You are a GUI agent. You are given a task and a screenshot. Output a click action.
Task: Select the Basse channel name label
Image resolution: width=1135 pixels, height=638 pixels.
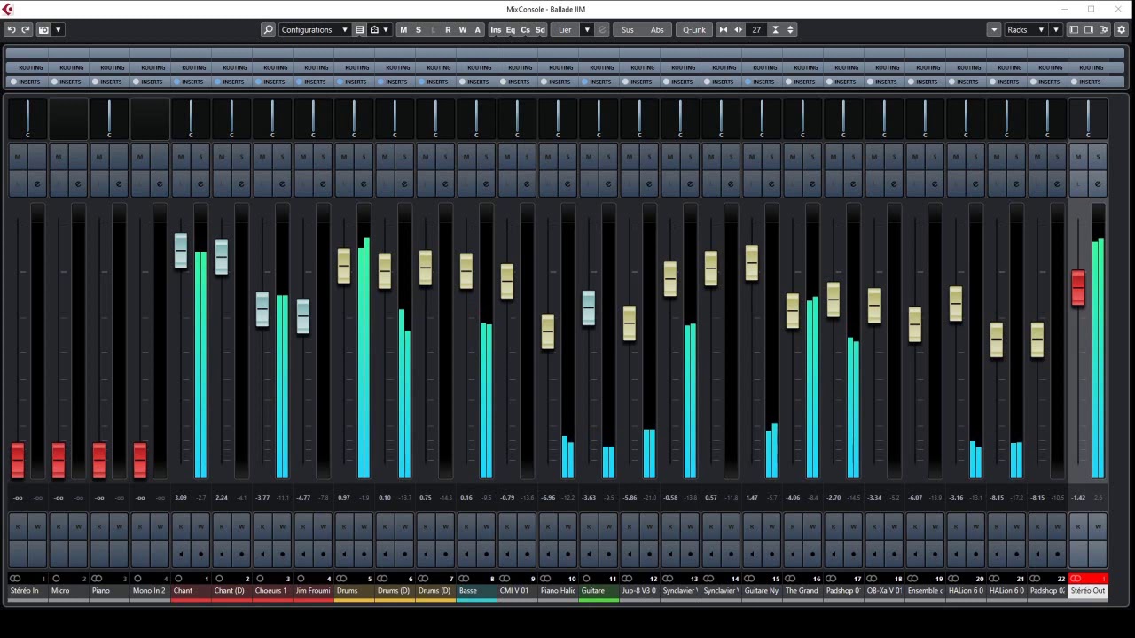[476, 591]
